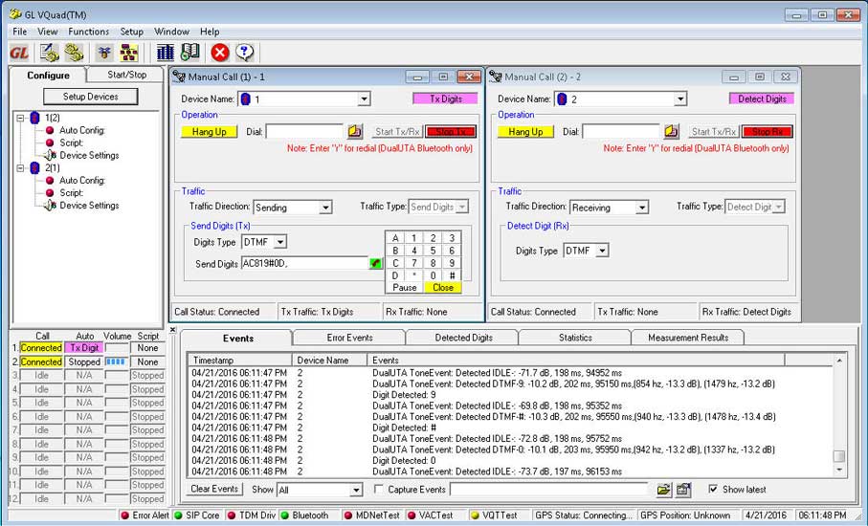Click the small X above the call status list
Viewport: 868px width, 526px height.
pos(172,330)
